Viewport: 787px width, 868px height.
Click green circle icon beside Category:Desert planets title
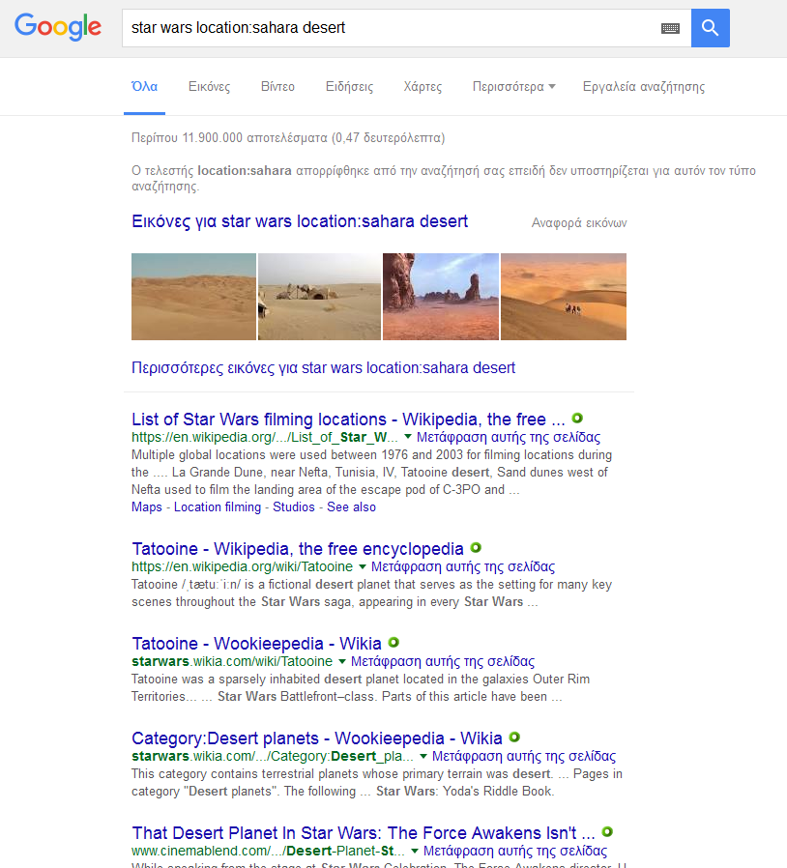coord(514,738)
